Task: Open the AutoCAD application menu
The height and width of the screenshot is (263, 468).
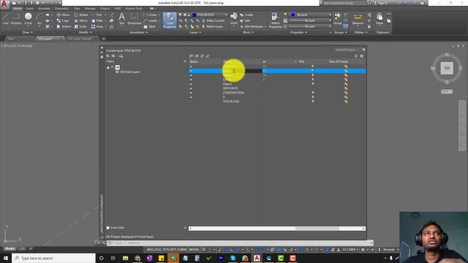Action: (4, 4)
